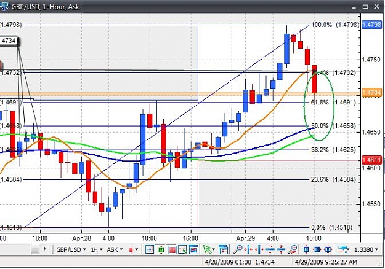Viewport: 385px width, 269px height.
Task: Close the GBP/USD chart window
Action: click(x=376, y=7)
